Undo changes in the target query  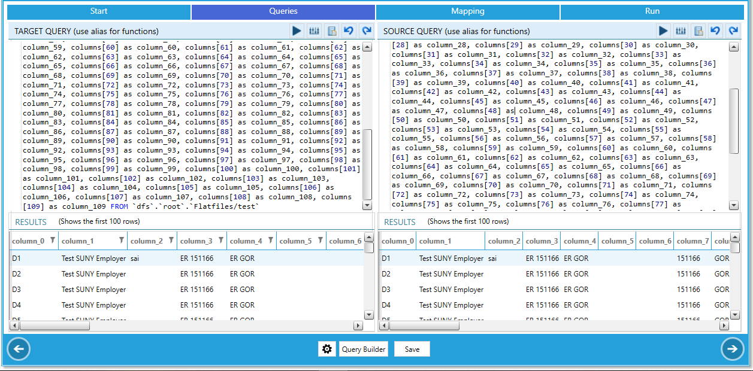pos(349,31)
